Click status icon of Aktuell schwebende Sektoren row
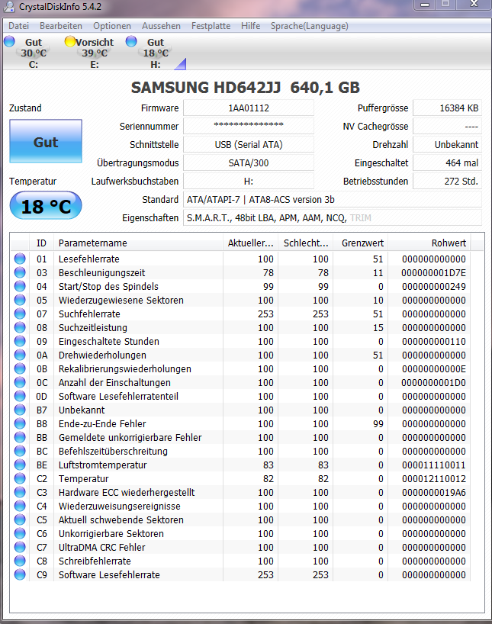 (x=20, y=519)
